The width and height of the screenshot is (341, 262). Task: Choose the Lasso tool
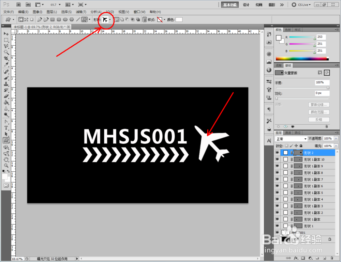click(x=6, y=46)
